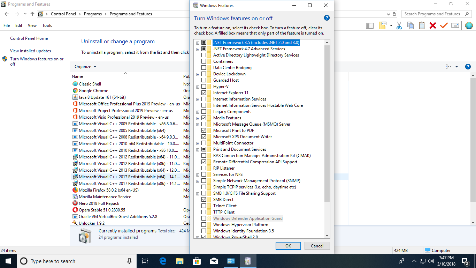Open the Control Panel Home link
This screenshot has height=268, width=476.
(29, 38)
